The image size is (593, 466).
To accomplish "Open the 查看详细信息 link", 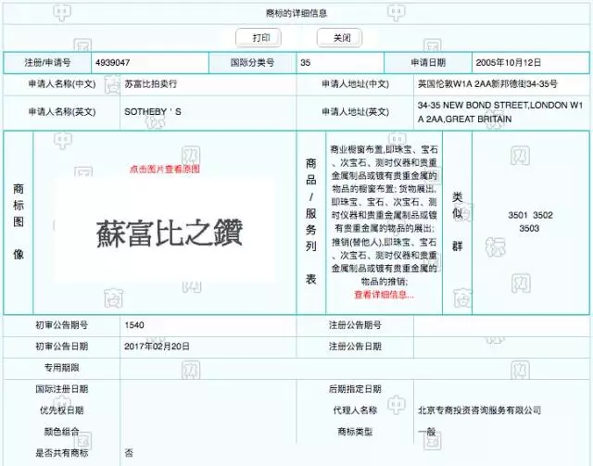I will point(384,295).
